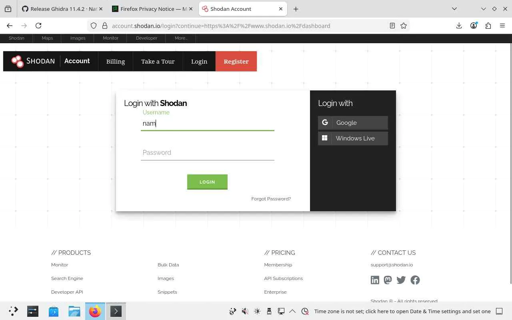This screenshot has height=320, width=512.
Task: Open site security padlock info
Action: pos(105,26)
